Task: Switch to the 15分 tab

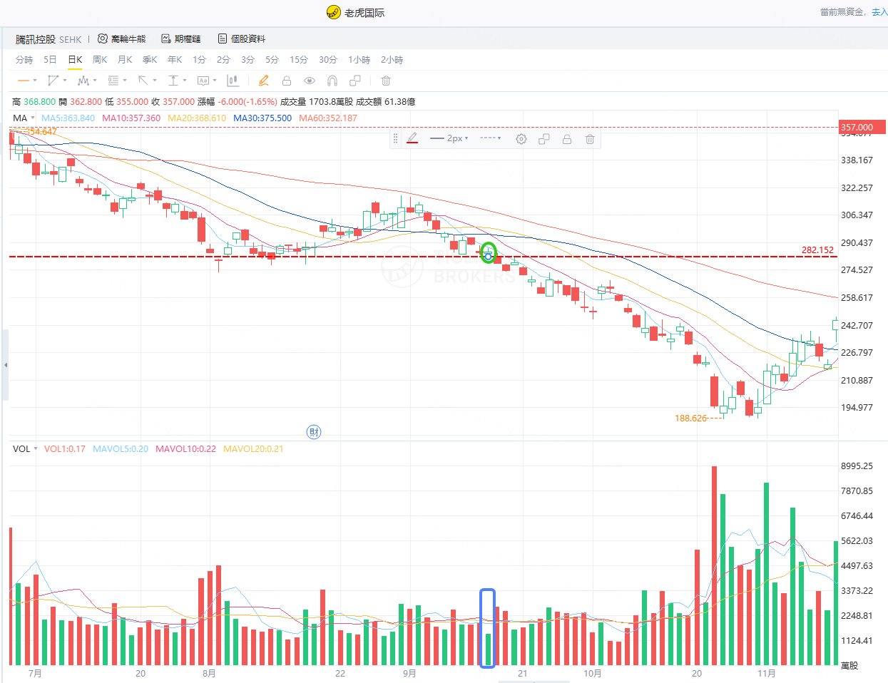Action: (x=299, y=60)
